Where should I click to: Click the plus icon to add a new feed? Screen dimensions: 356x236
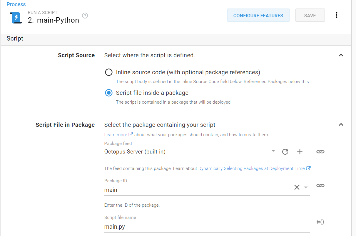pos(300,152)
